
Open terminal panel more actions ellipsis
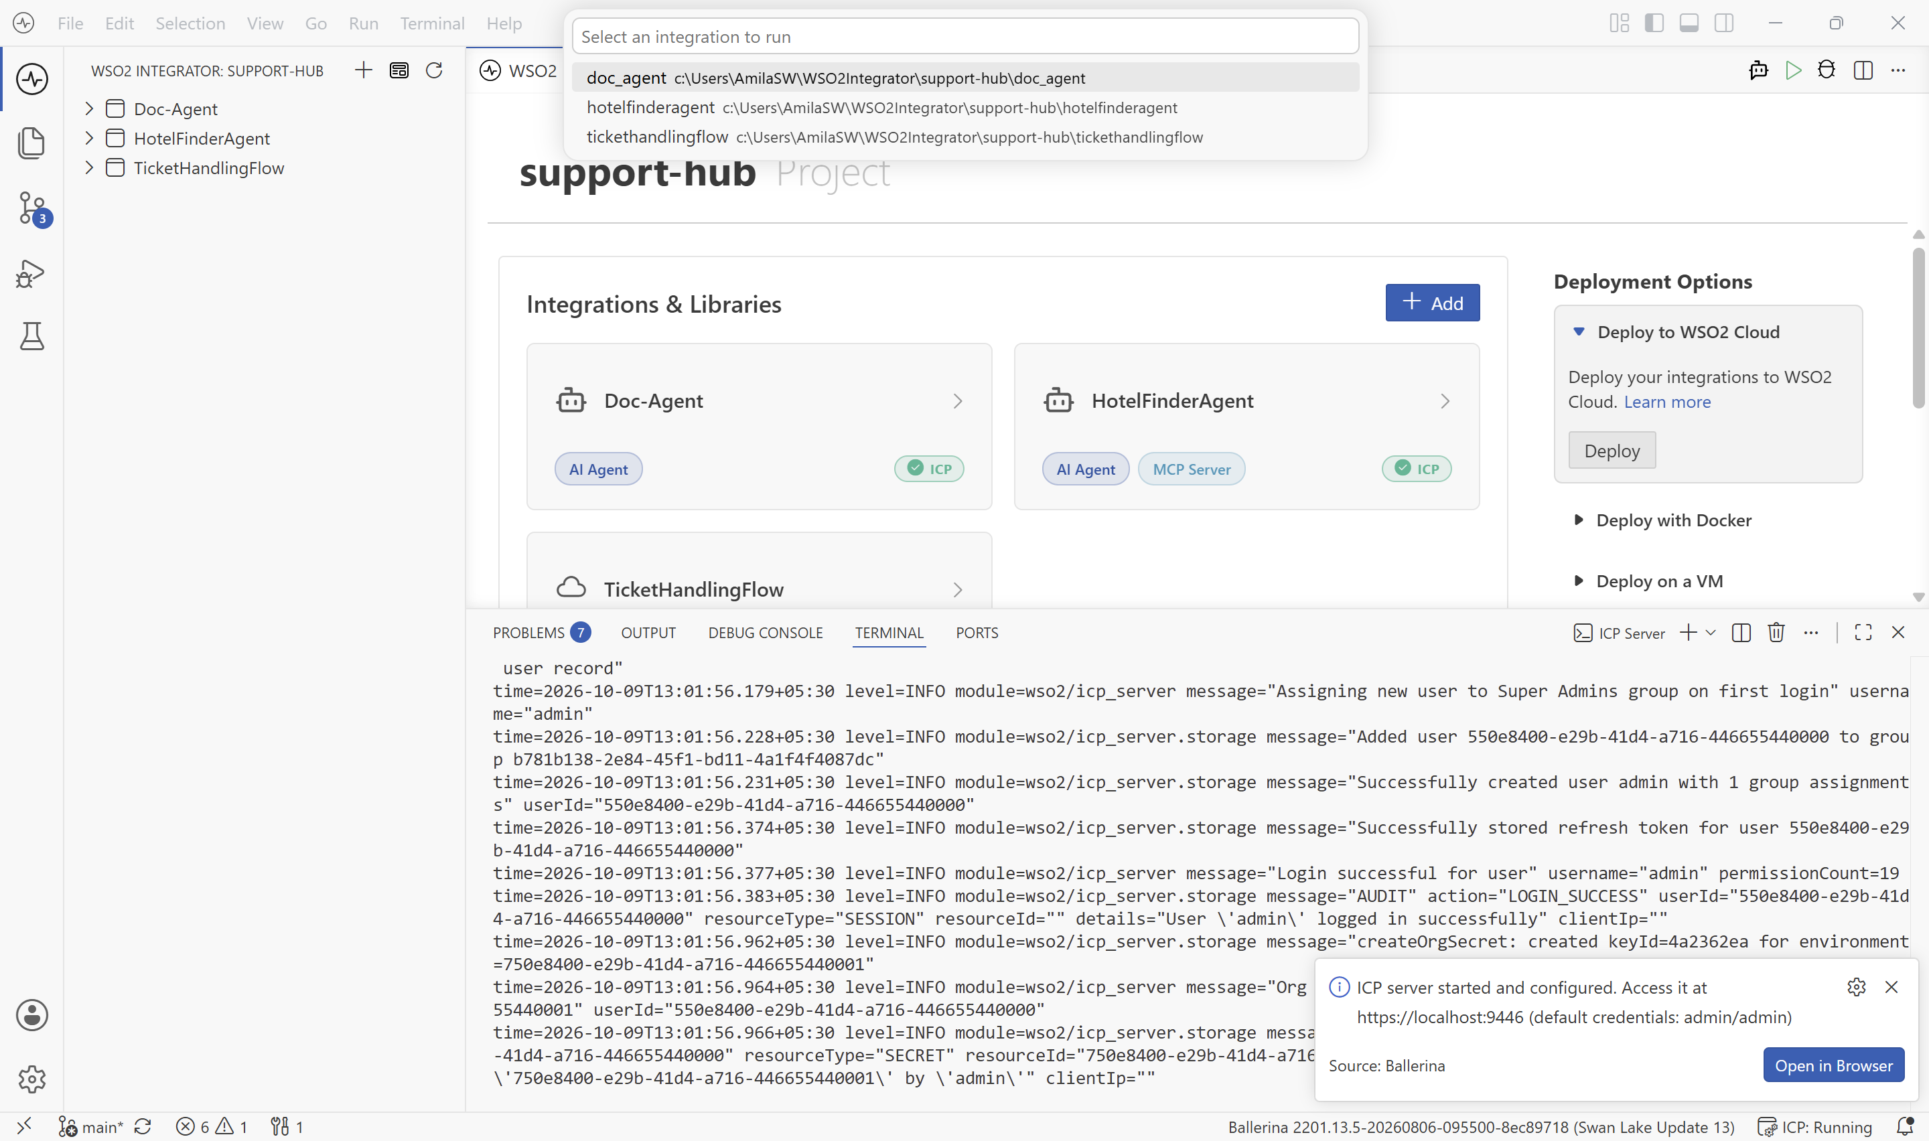(1811, 633)
